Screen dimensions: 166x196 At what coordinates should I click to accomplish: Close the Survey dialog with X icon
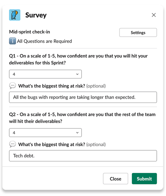click(154, 15)
